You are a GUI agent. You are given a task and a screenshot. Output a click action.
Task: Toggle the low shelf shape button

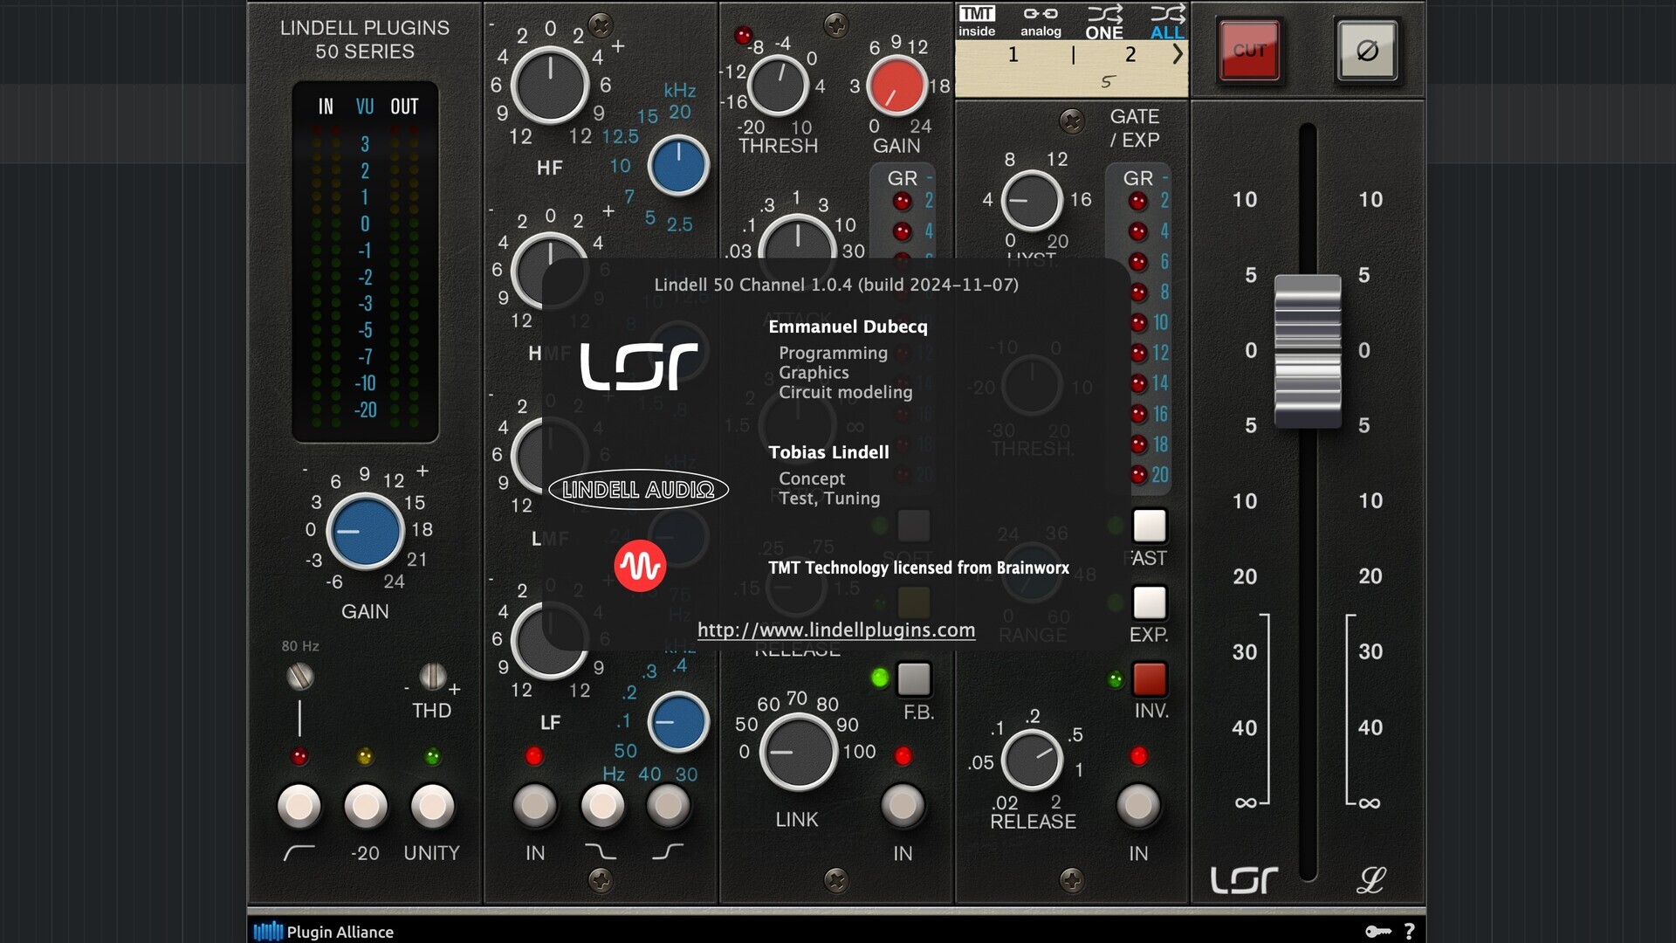pos(669,806)
